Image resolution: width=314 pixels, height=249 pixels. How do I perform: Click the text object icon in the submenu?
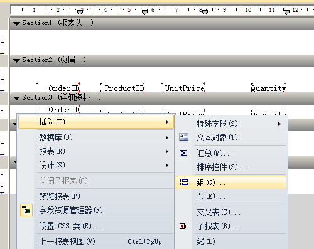(x=183, y=137)
